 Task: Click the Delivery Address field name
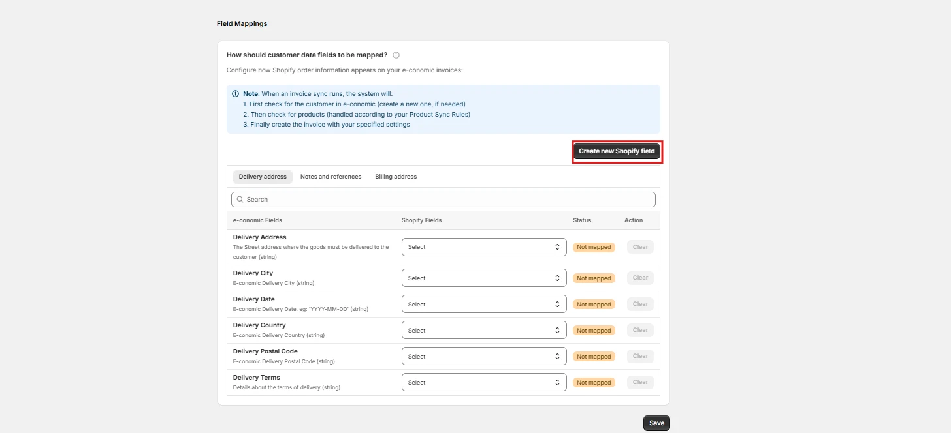259,237
